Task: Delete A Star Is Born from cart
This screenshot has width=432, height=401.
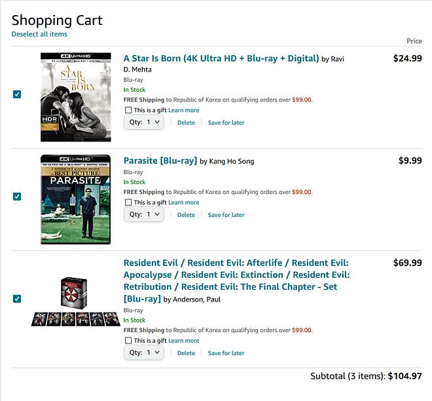Action: [x=186, y=123]
